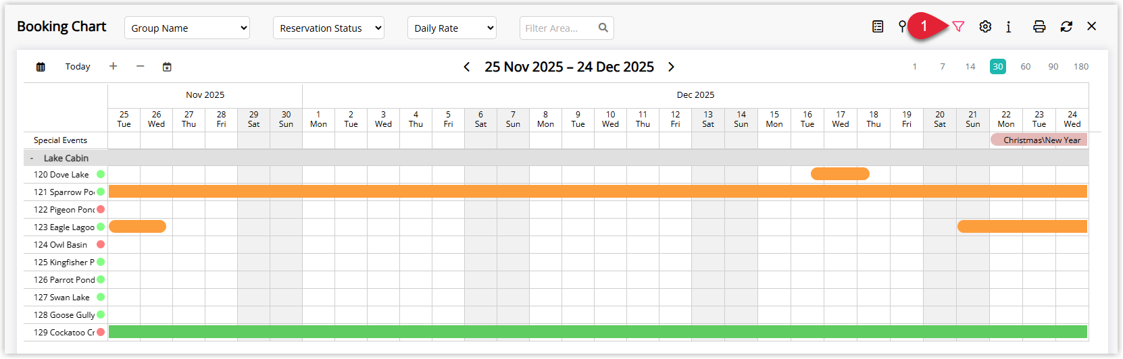Image resolution: width=1123 pixels, height=359 pixels.
Task: Click the date range title 25 Nov 2025 – 24 Dec 2025
Action: coord(569,67)
